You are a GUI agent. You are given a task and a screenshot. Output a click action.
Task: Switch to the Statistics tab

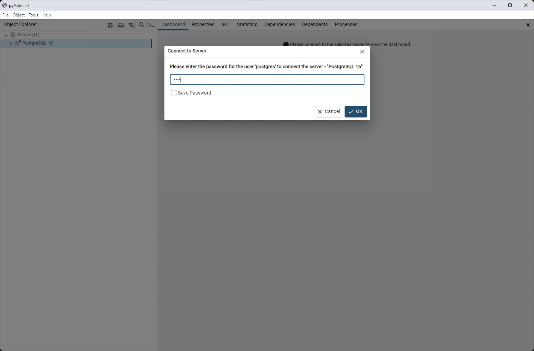click(x=247, y=24)
